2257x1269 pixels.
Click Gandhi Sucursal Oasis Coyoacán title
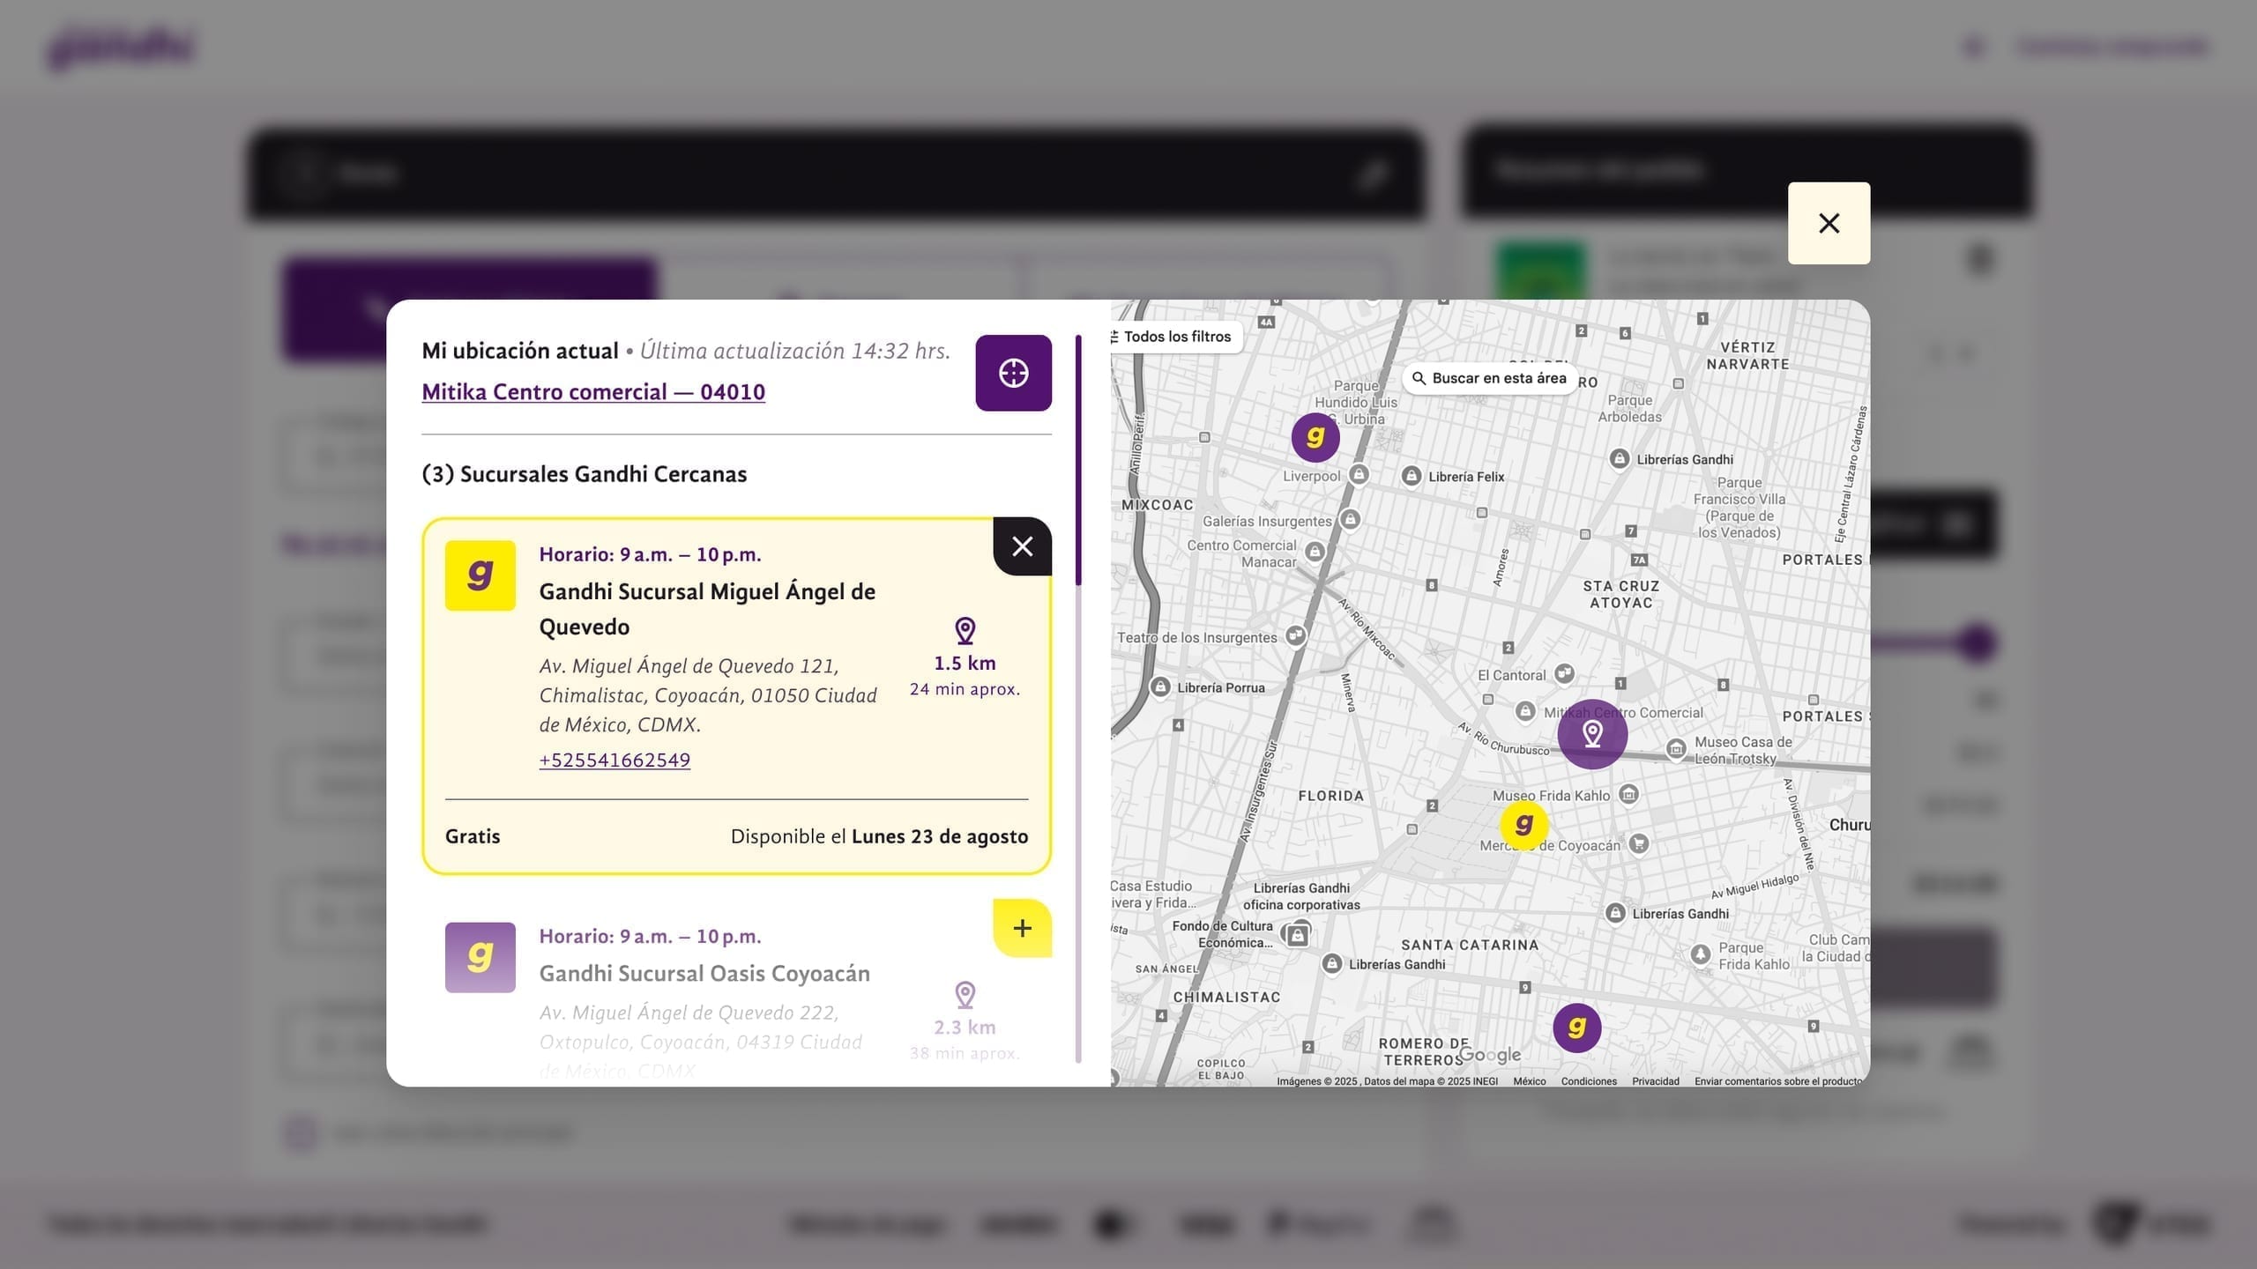click(704, 973)
